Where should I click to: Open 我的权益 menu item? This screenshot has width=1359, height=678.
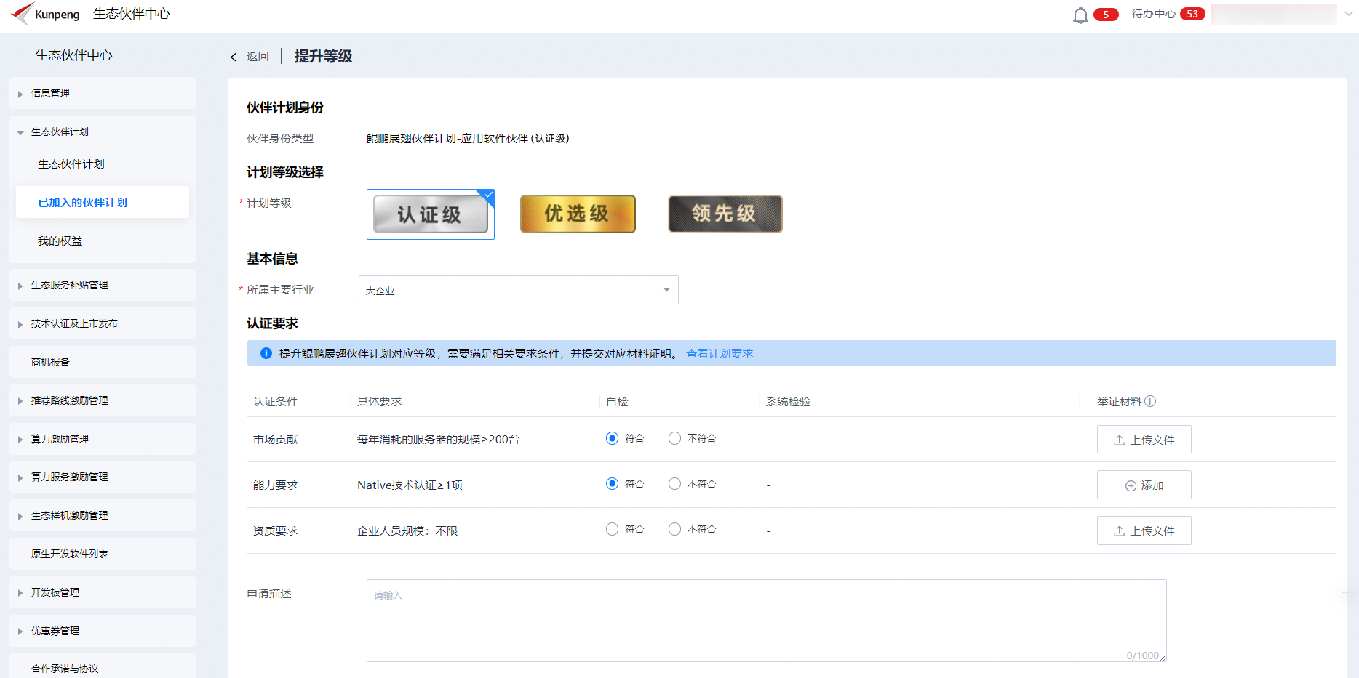pos(103,241)
